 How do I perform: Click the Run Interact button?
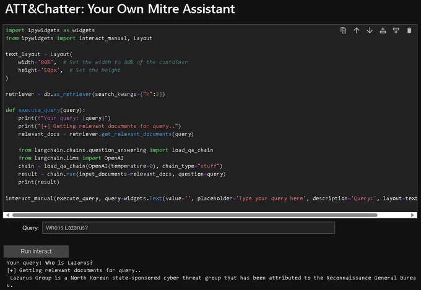pyautogui.click(x=36, y=252)
